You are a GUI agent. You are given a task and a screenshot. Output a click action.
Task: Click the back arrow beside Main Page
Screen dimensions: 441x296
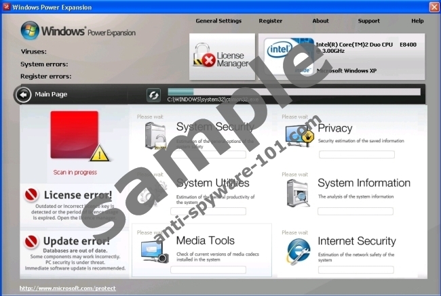click(x=22, y=95)
